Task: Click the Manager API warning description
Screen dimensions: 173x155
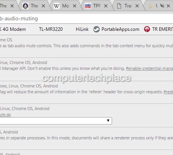Action: click(62, 68)
